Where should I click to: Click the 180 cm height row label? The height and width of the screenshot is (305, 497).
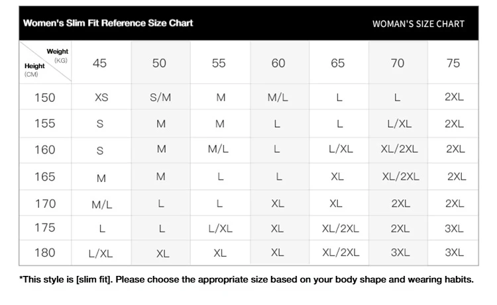44,253
